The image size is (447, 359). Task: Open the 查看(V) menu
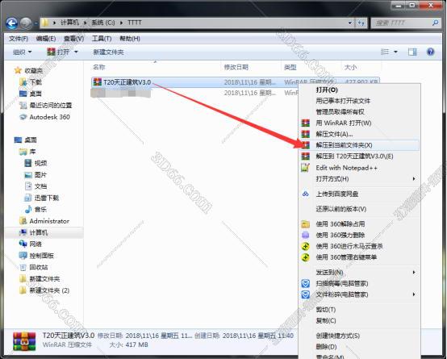74,39
